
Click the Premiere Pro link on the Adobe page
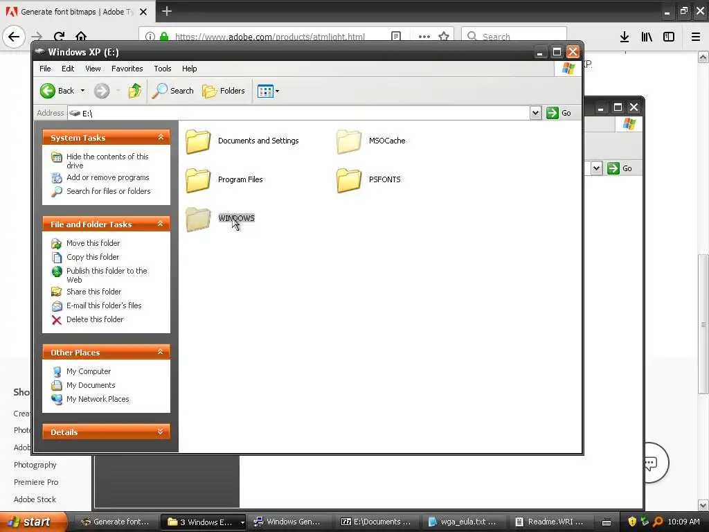coord(36,482)
